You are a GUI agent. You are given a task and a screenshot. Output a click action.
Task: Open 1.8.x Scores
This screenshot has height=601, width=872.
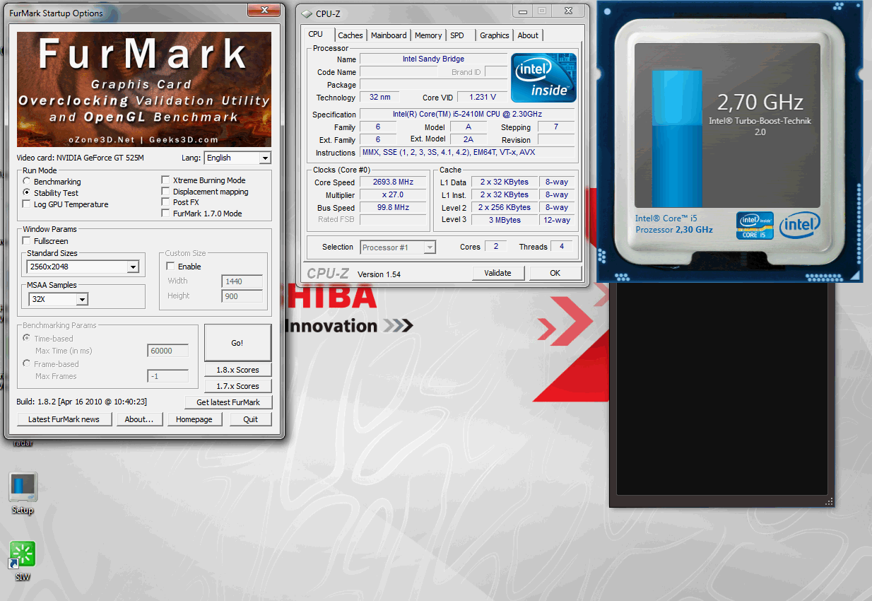[237, 370]
